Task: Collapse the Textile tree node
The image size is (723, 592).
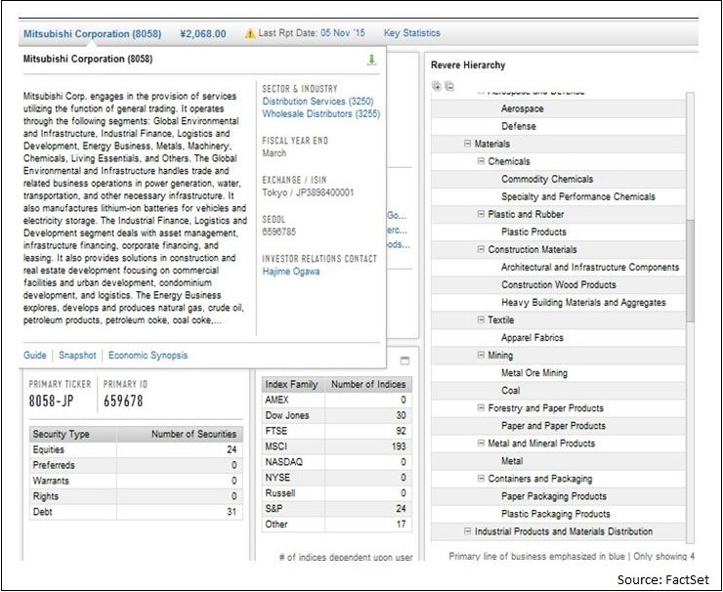Action: (481, 319)
